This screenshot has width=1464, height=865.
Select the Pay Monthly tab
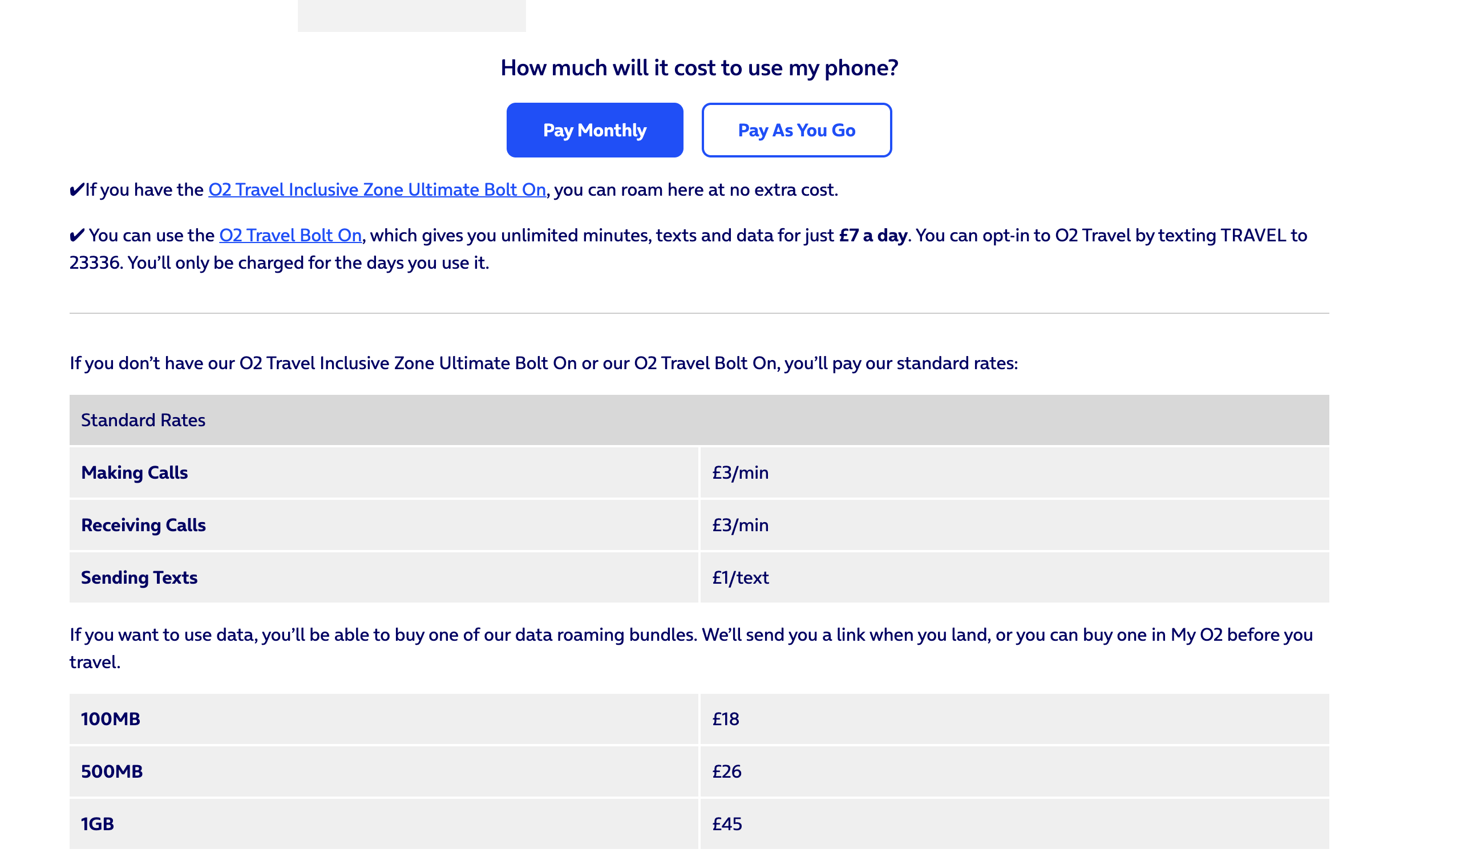(595, 130)
